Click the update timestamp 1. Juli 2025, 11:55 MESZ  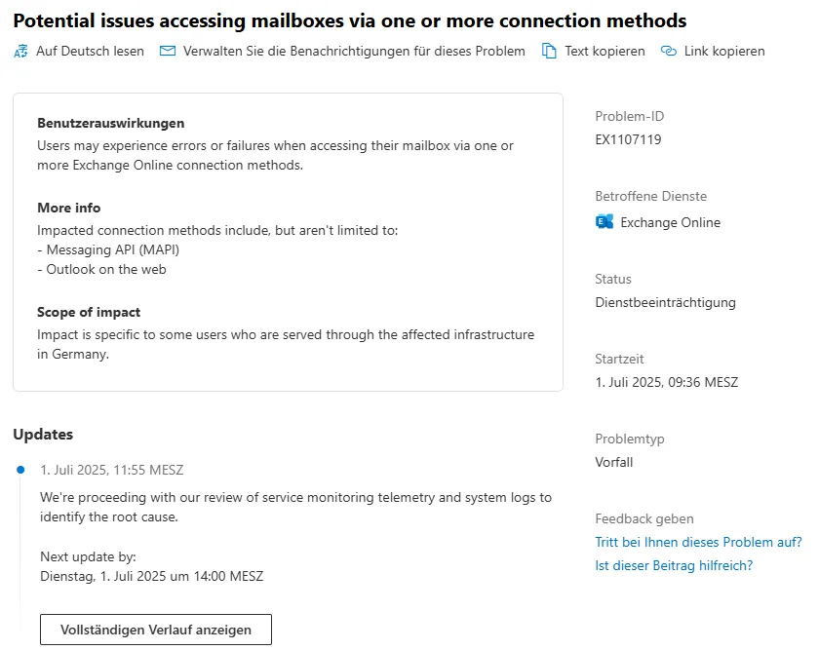pyautogui.click(x=112, y=470)
